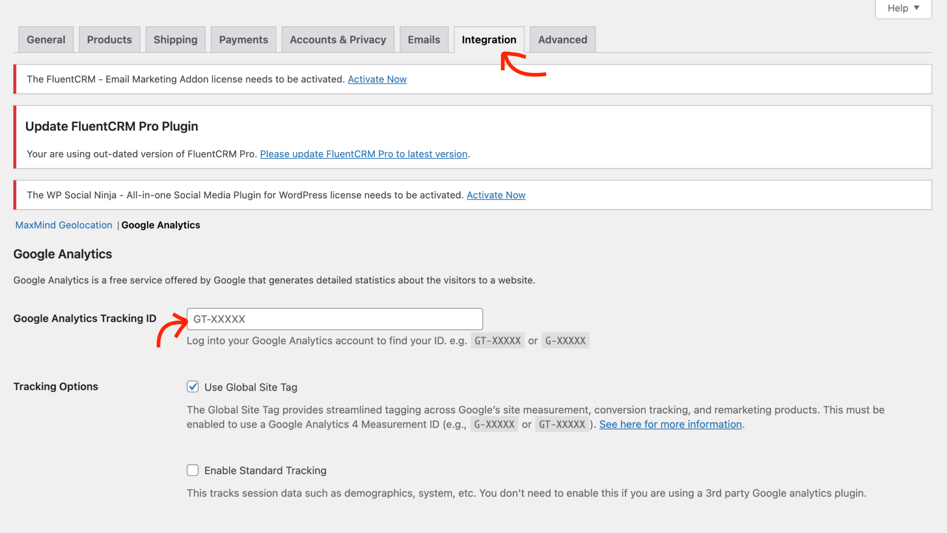Screen dimensions: 947x533
Task: Select the Google Analytics integration section
Action: [x=161, y=225]
